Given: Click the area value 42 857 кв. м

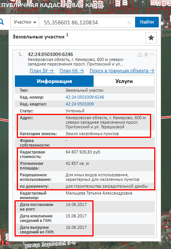Looking at the screenshot, I should [77, 163].
